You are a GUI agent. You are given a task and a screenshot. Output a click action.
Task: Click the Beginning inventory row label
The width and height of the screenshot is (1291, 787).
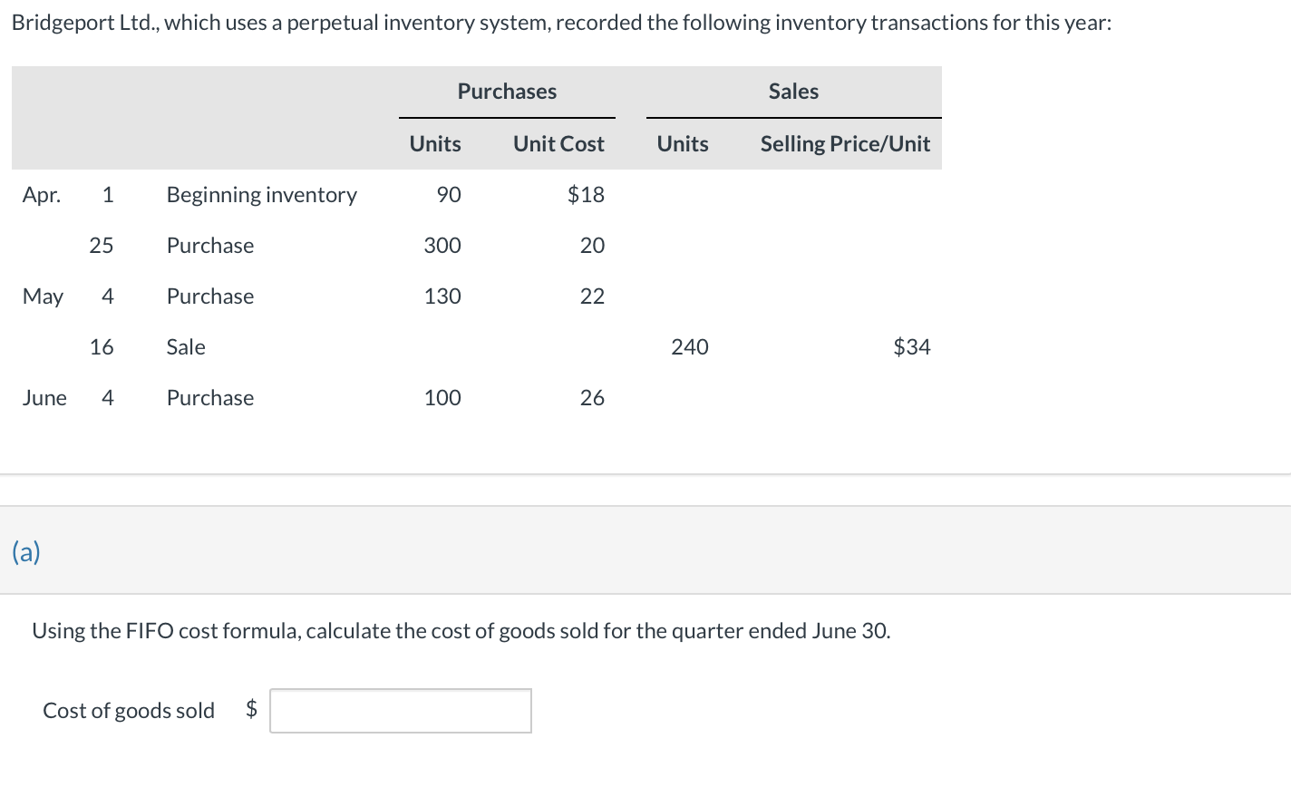[261, 194]
